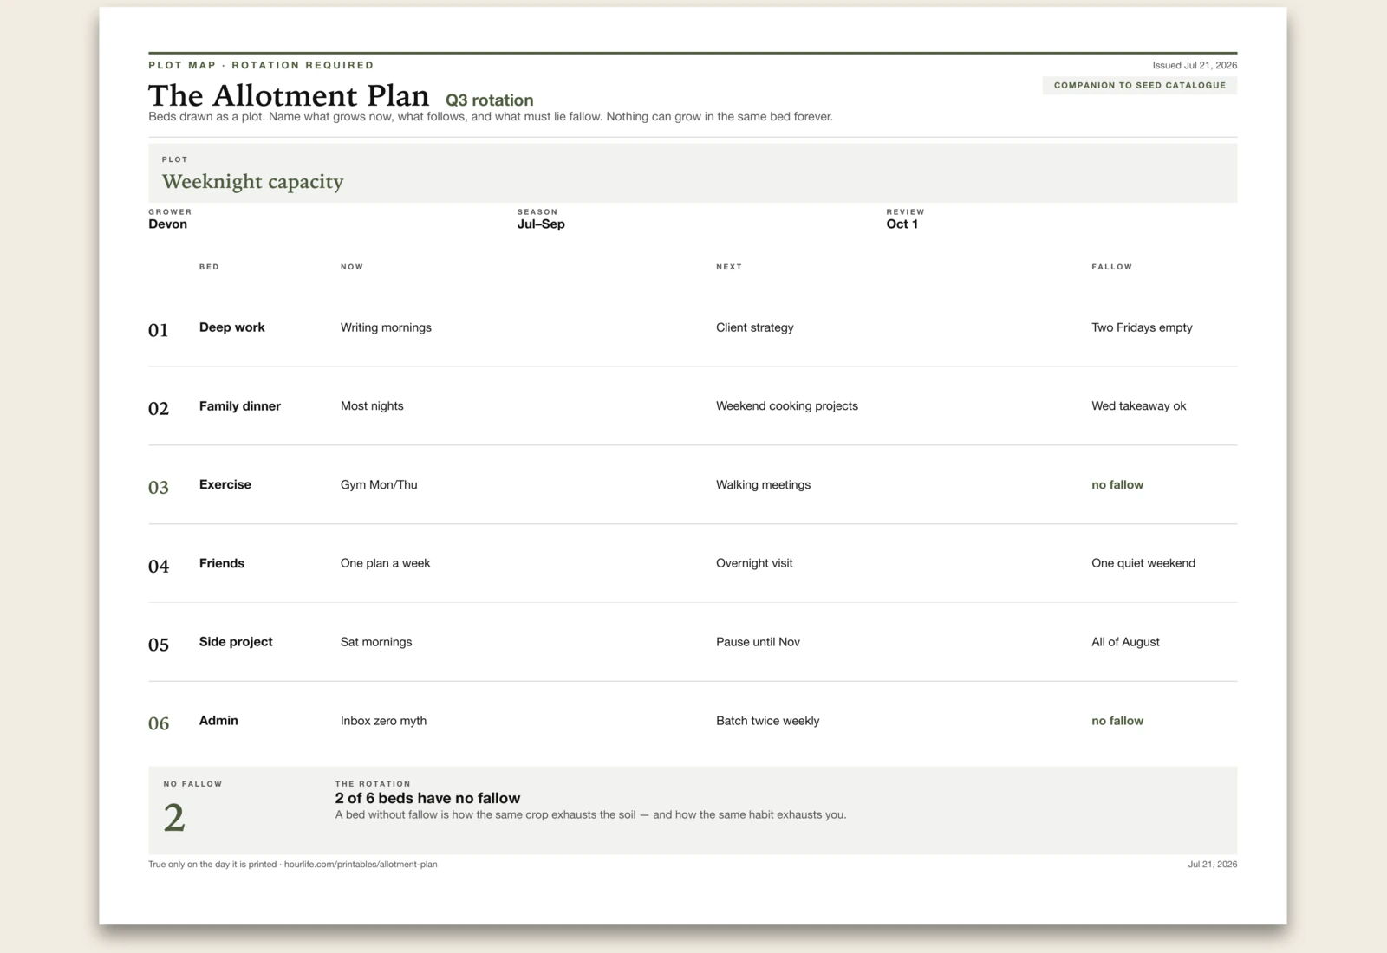Click the 'Two Fridays empty' cell
1387x953 pixels.
click(1142, 327)
